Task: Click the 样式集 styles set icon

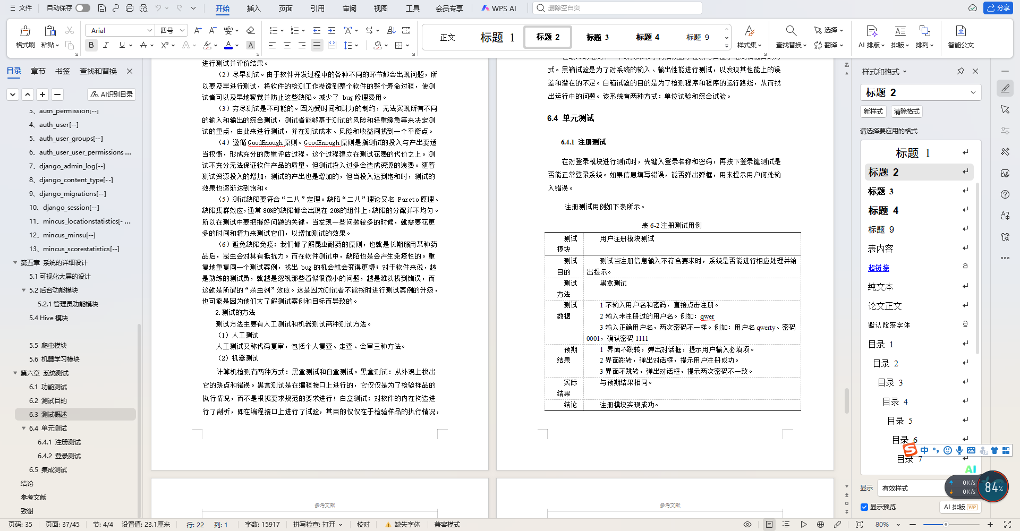Action: tap(749, 31)
